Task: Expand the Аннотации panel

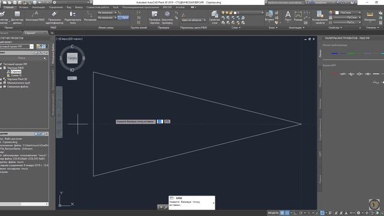Action: (x=296, y=28)
